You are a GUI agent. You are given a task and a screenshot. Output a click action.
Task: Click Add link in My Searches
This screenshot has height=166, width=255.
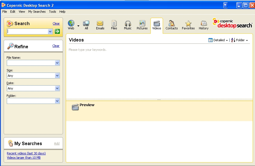pos(57,143)
